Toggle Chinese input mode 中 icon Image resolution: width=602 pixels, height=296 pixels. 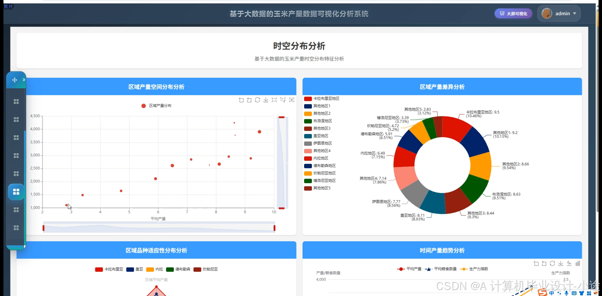pos(551,293)
